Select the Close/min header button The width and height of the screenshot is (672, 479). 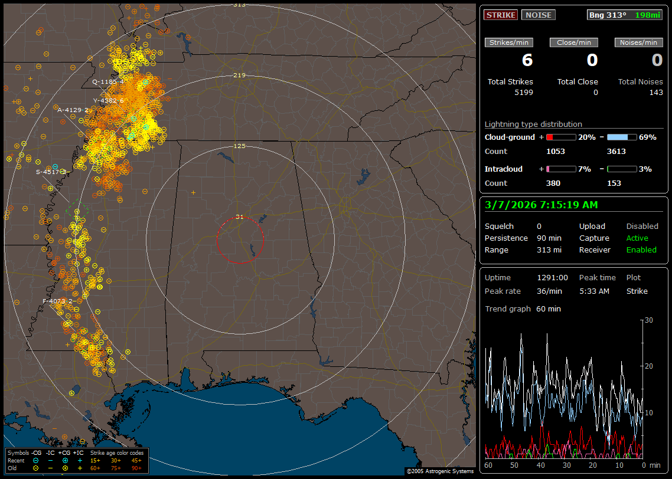pos(574,42)
